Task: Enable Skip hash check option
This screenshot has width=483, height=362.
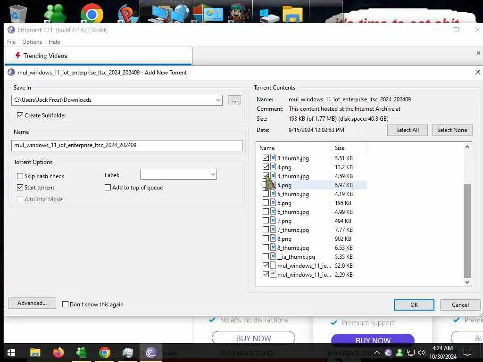Action: tap(20, 176)
